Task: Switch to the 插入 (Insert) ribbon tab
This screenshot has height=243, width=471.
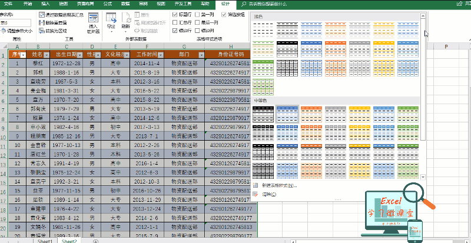Action: [x=46, y=4]
